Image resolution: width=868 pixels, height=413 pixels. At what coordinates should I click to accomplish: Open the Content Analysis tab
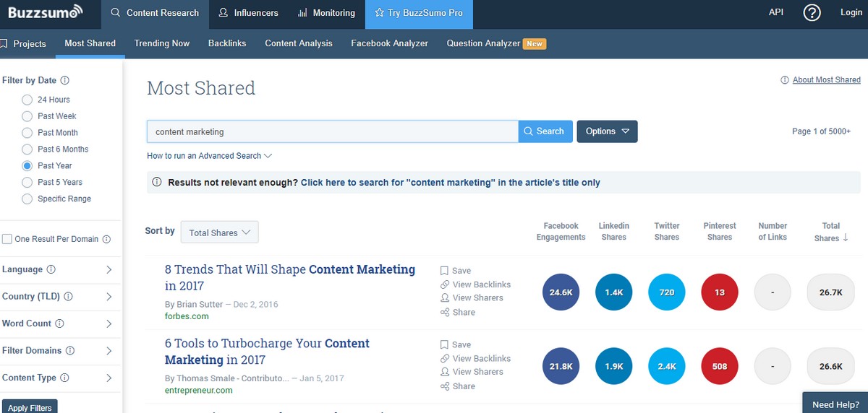coord(299,43)
